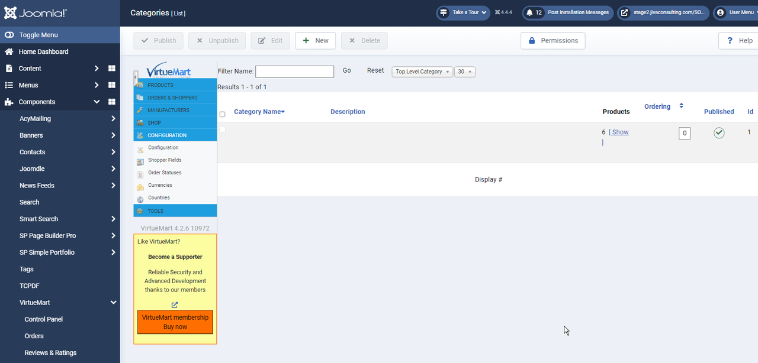Expand the Contacts submenu arrow

113,152
